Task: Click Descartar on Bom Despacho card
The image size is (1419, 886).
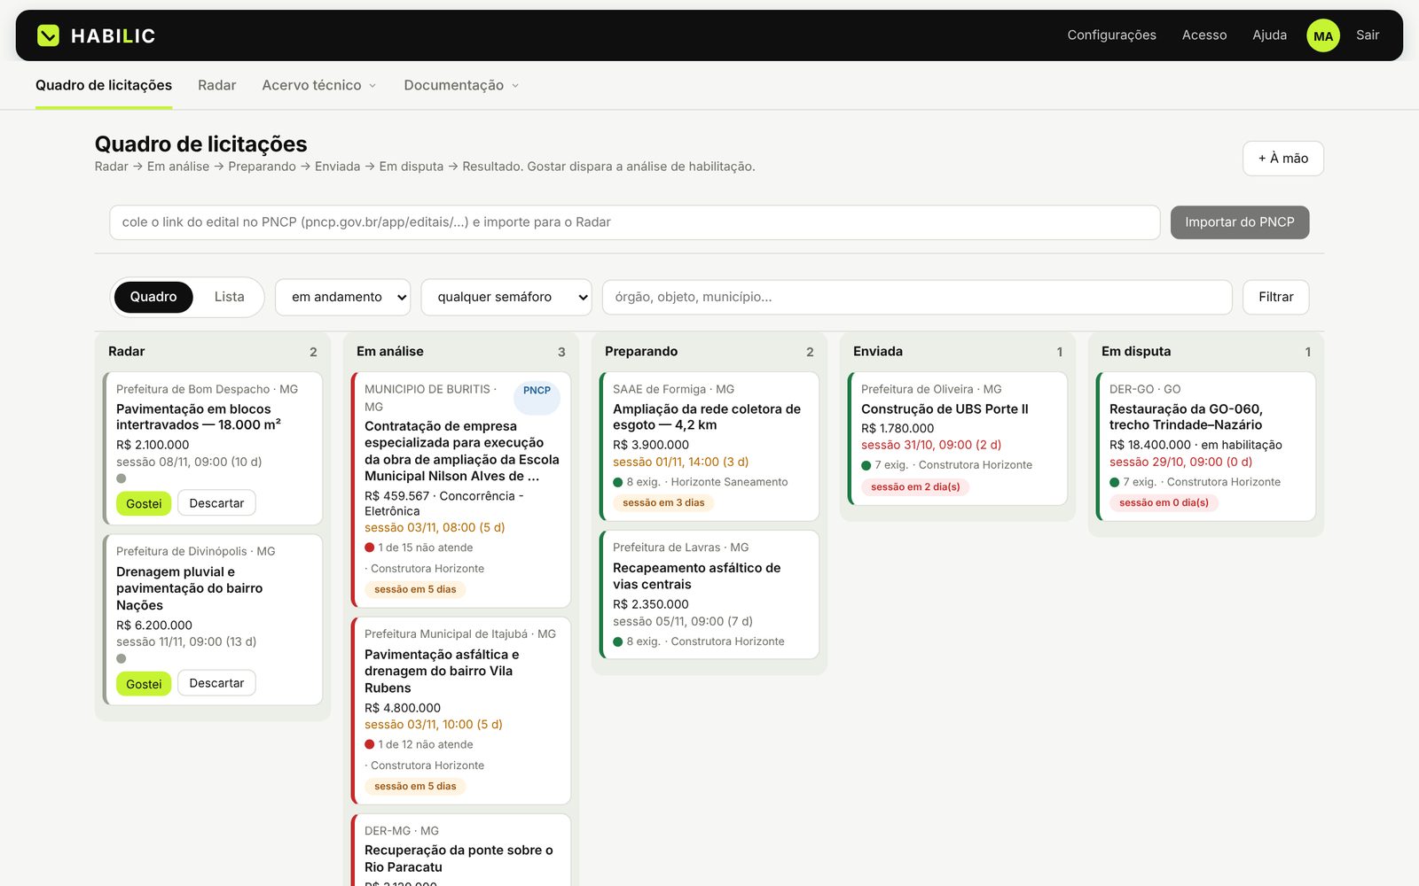Action: [216, 503]
